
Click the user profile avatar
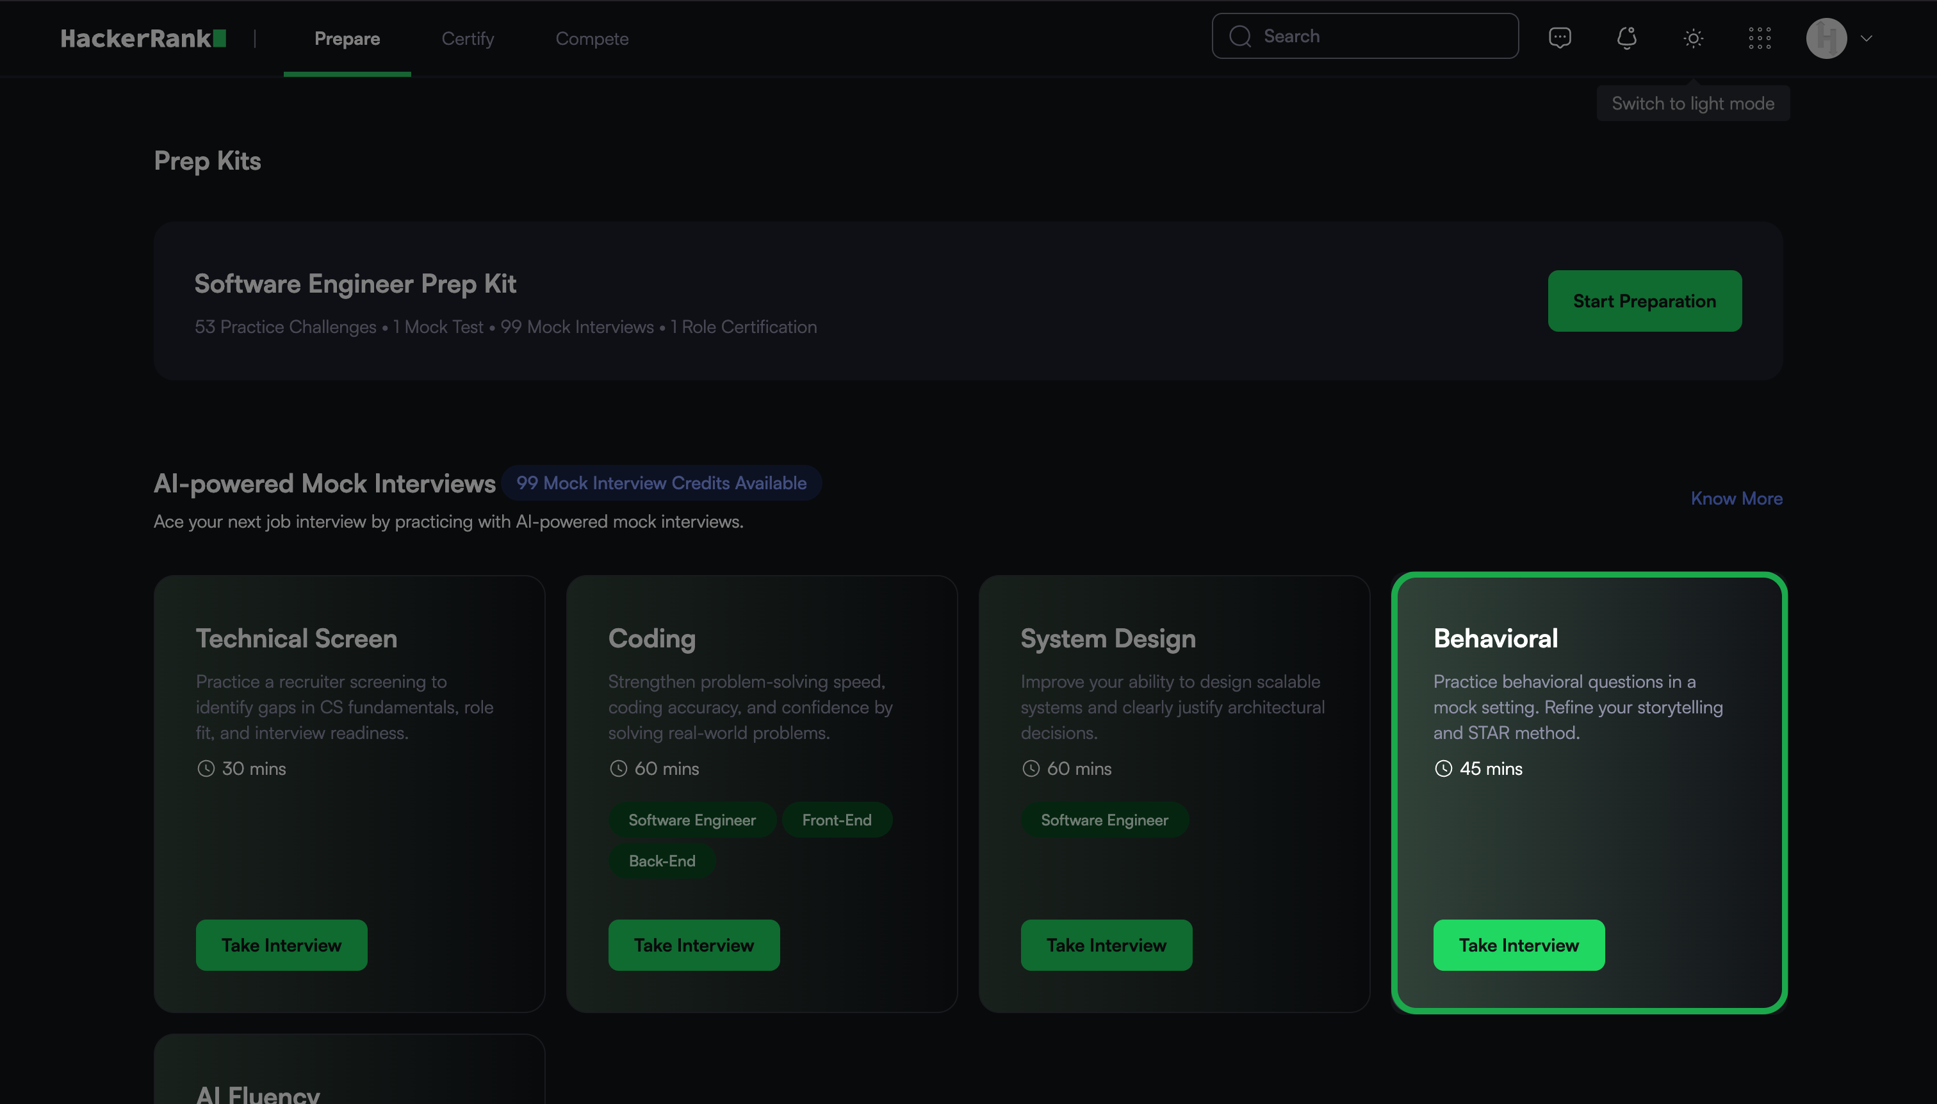coord(1826,38)
